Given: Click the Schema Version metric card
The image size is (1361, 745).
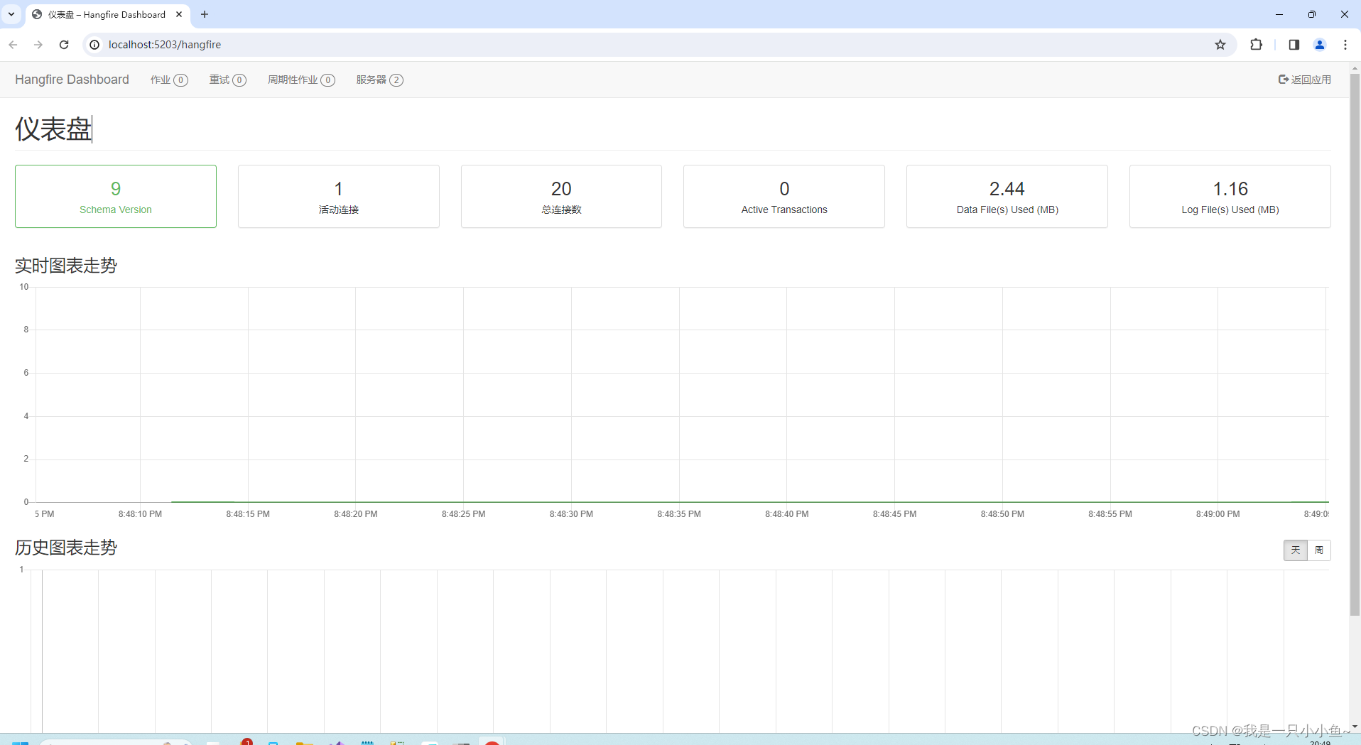Looking at the screenshot, I should click(x=116, y=197).
